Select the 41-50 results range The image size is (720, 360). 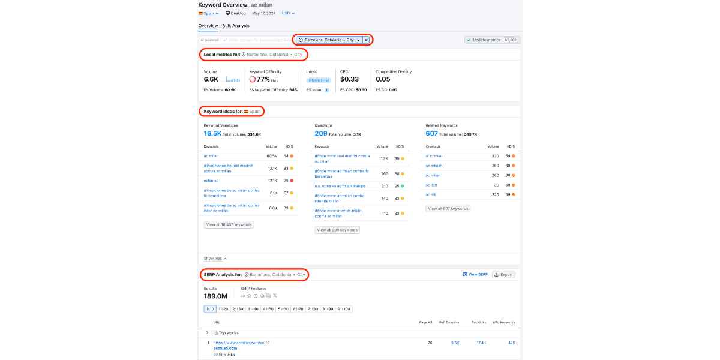click(268, 309)
